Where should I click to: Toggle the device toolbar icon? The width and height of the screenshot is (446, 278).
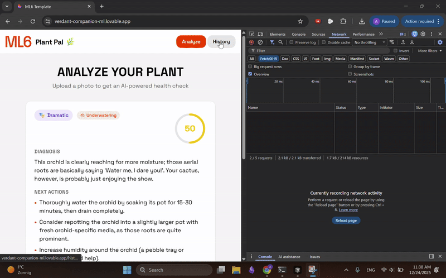pos(260,34)
